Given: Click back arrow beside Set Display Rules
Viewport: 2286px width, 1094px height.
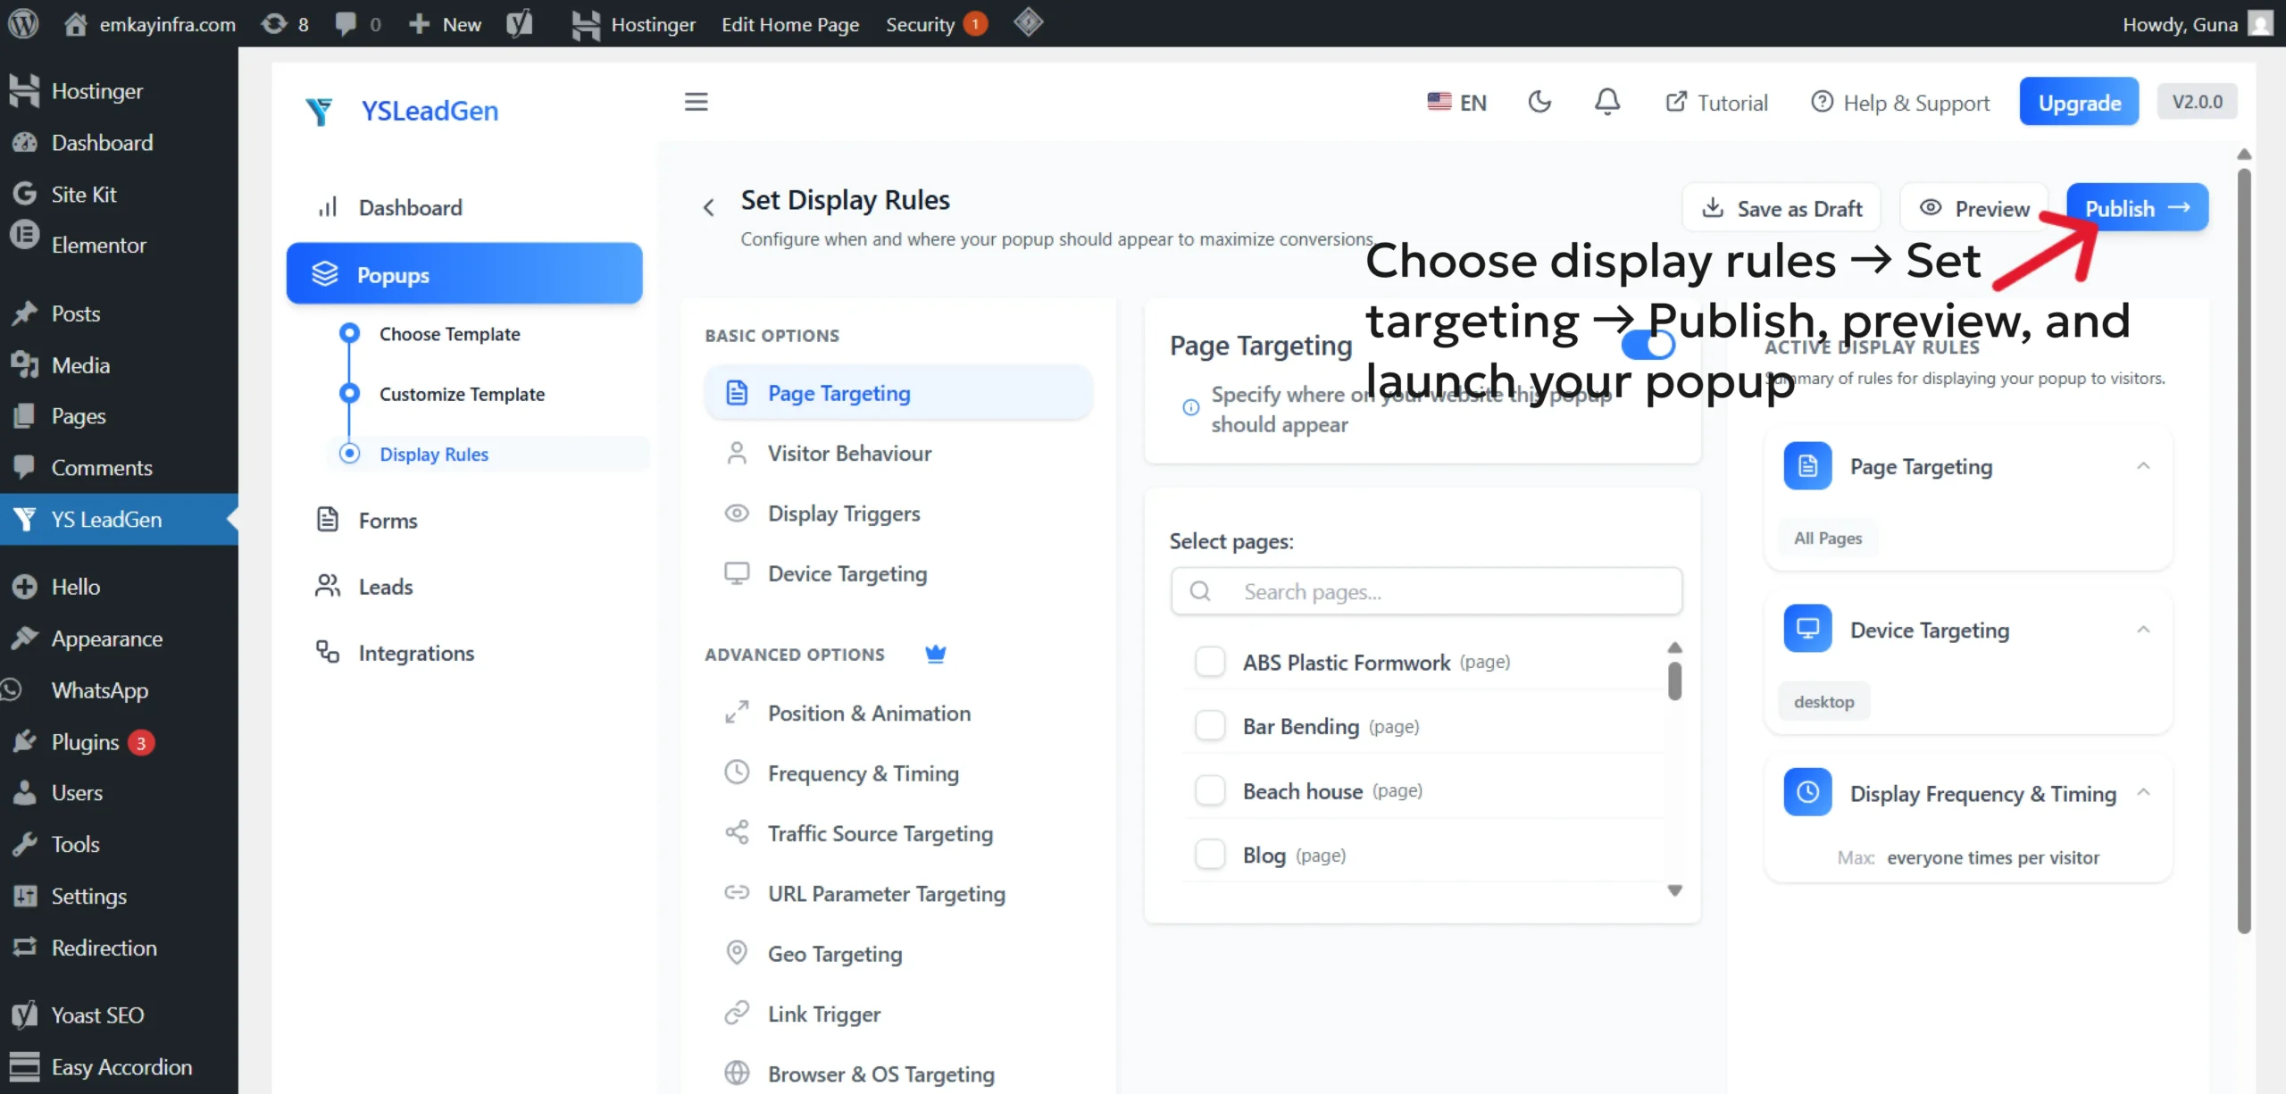Looking at the screenshot, I should click(708, 208).
